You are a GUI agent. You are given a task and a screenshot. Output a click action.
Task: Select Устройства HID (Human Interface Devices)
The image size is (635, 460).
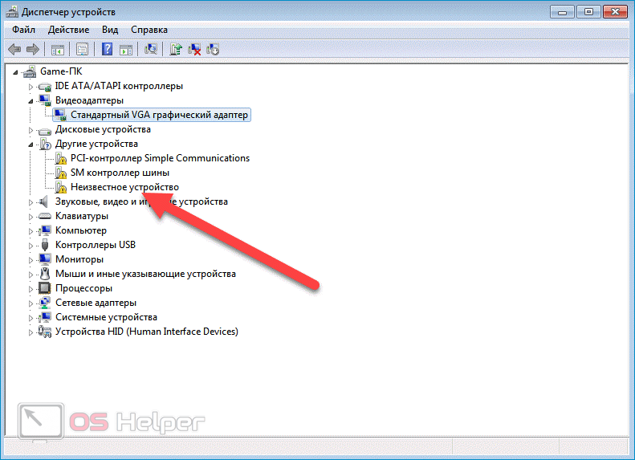pyautogui.click(x=147, y=332)
